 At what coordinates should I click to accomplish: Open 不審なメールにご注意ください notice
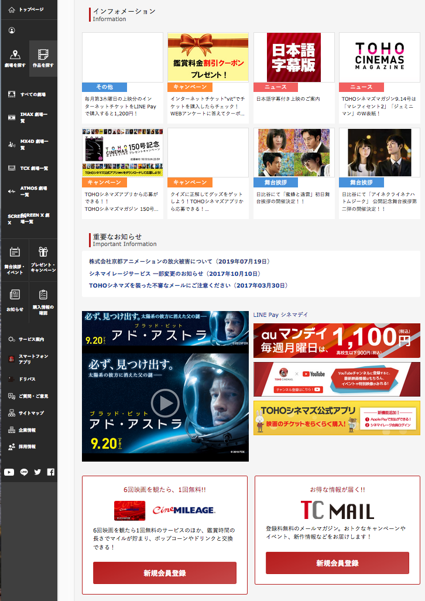click(x=188, y=285)
